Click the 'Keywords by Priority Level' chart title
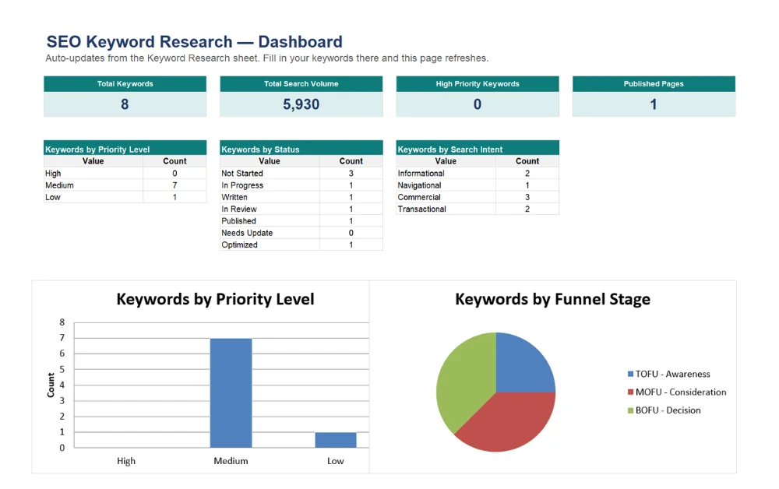779x489 pixels. 215,299
